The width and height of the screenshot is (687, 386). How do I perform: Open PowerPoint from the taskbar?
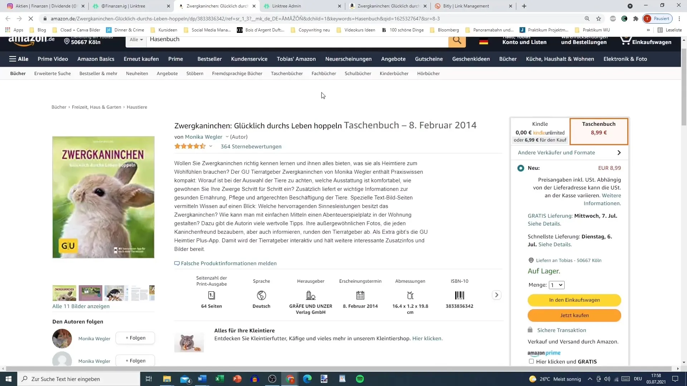click(237, 379)
